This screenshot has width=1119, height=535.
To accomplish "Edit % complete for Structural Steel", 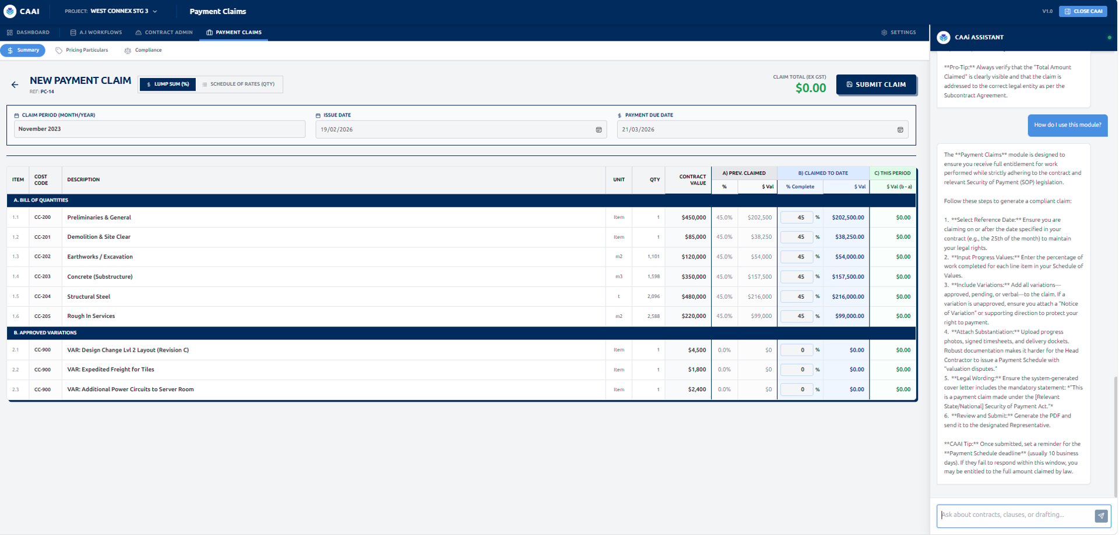I will click(x=796, y=296).
